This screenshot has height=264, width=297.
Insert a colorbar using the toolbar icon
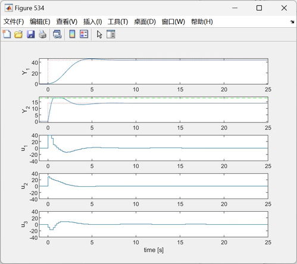pos(72,34)
